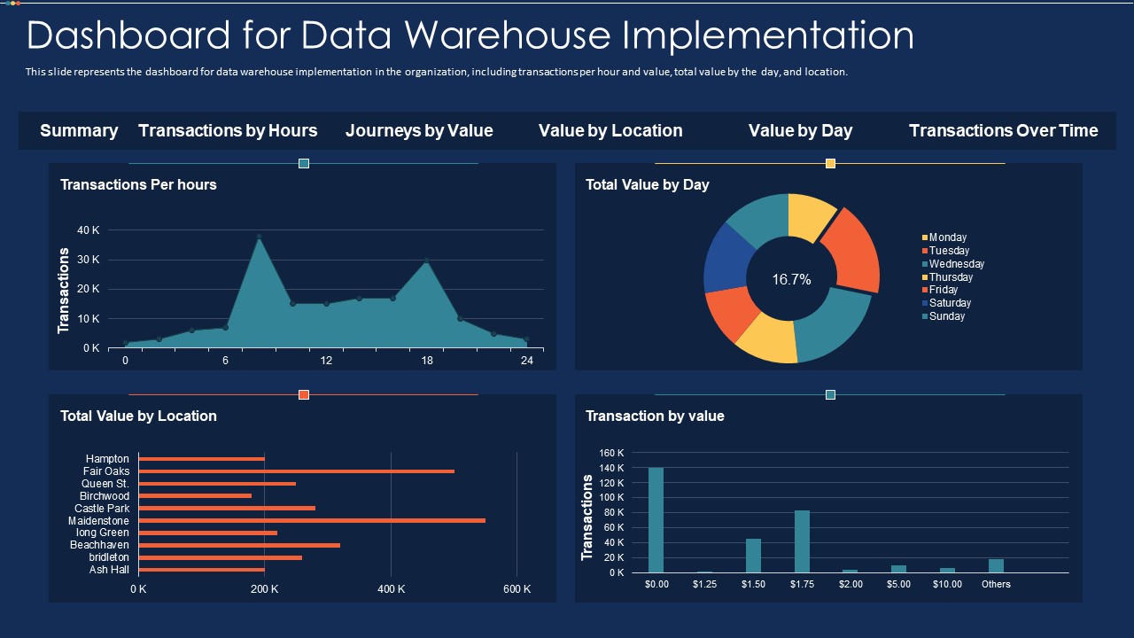Click the 40 K label on hours chart
1134x638 pixels.
(89, 230)
